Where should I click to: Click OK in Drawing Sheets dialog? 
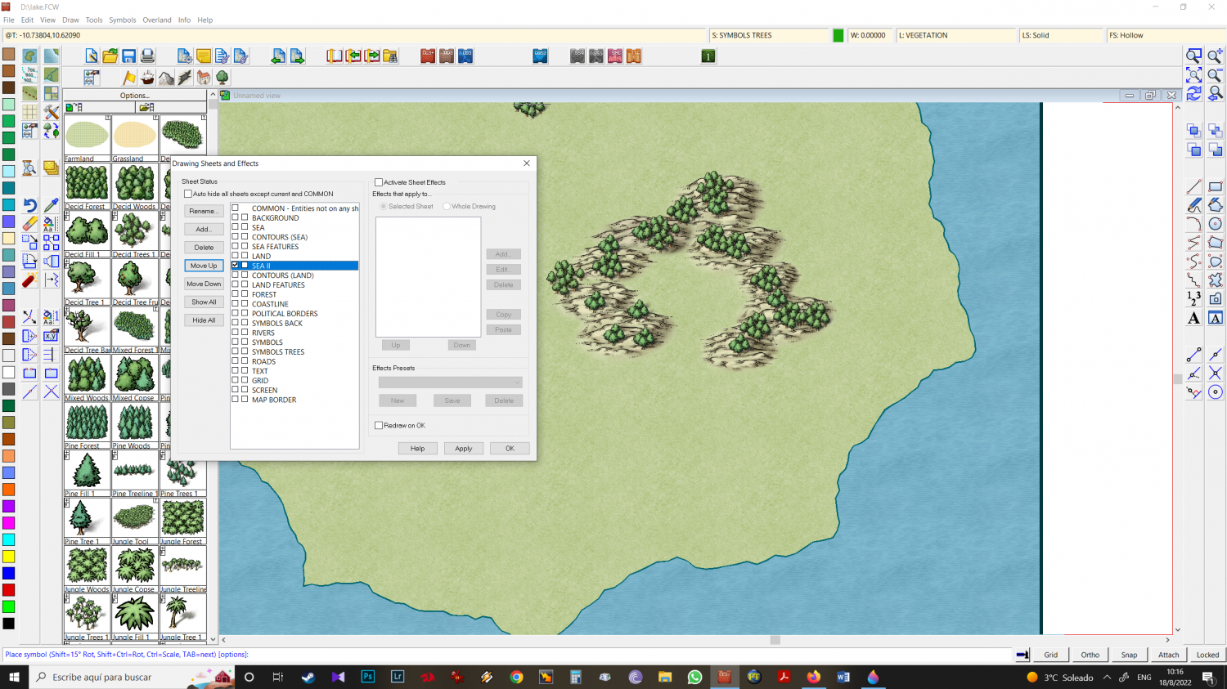(x=510, y=448)
